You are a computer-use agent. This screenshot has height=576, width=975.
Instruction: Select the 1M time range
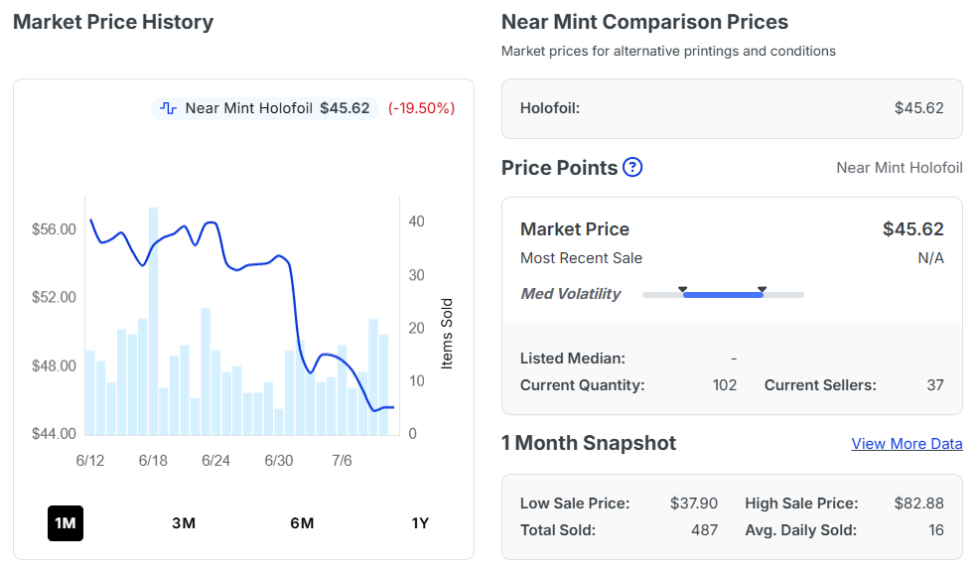coord(66,523)
